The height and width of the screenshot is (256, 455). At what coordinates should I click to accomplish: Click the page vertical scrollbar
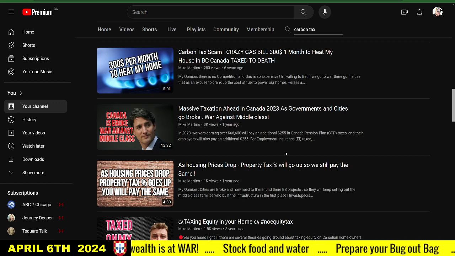pos(453,105)
